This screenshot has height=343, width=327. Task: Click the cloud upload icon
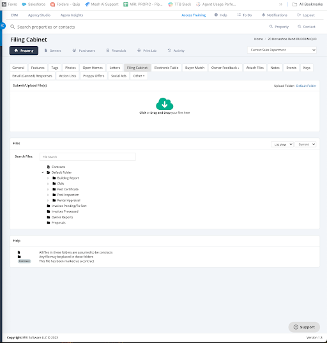tap(165, 103)
